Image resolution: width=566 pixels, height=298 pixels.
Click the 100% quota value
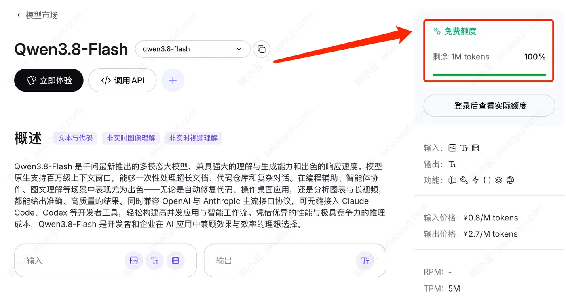[535, 57]
